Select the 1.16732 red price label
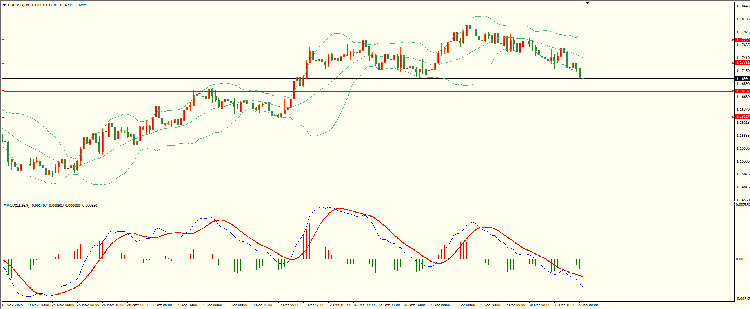The width and height of the screenshot is (750, 309). click(743, 91)
